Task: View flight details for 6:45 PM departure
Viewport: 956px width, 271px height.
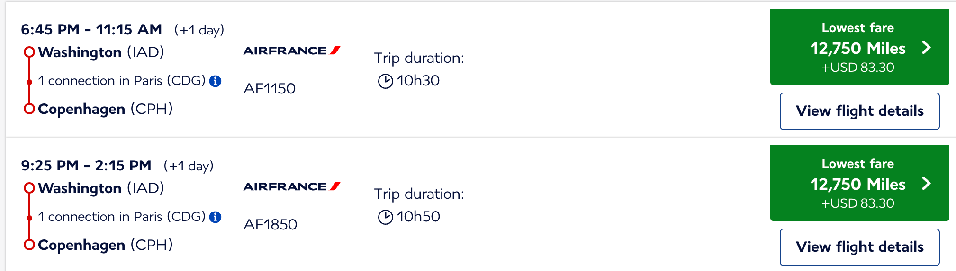Action: tap(860, 111)
